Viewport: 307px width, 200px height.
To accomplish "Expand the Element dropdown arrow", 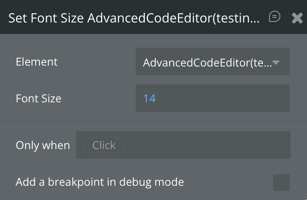I will point(276,62).
